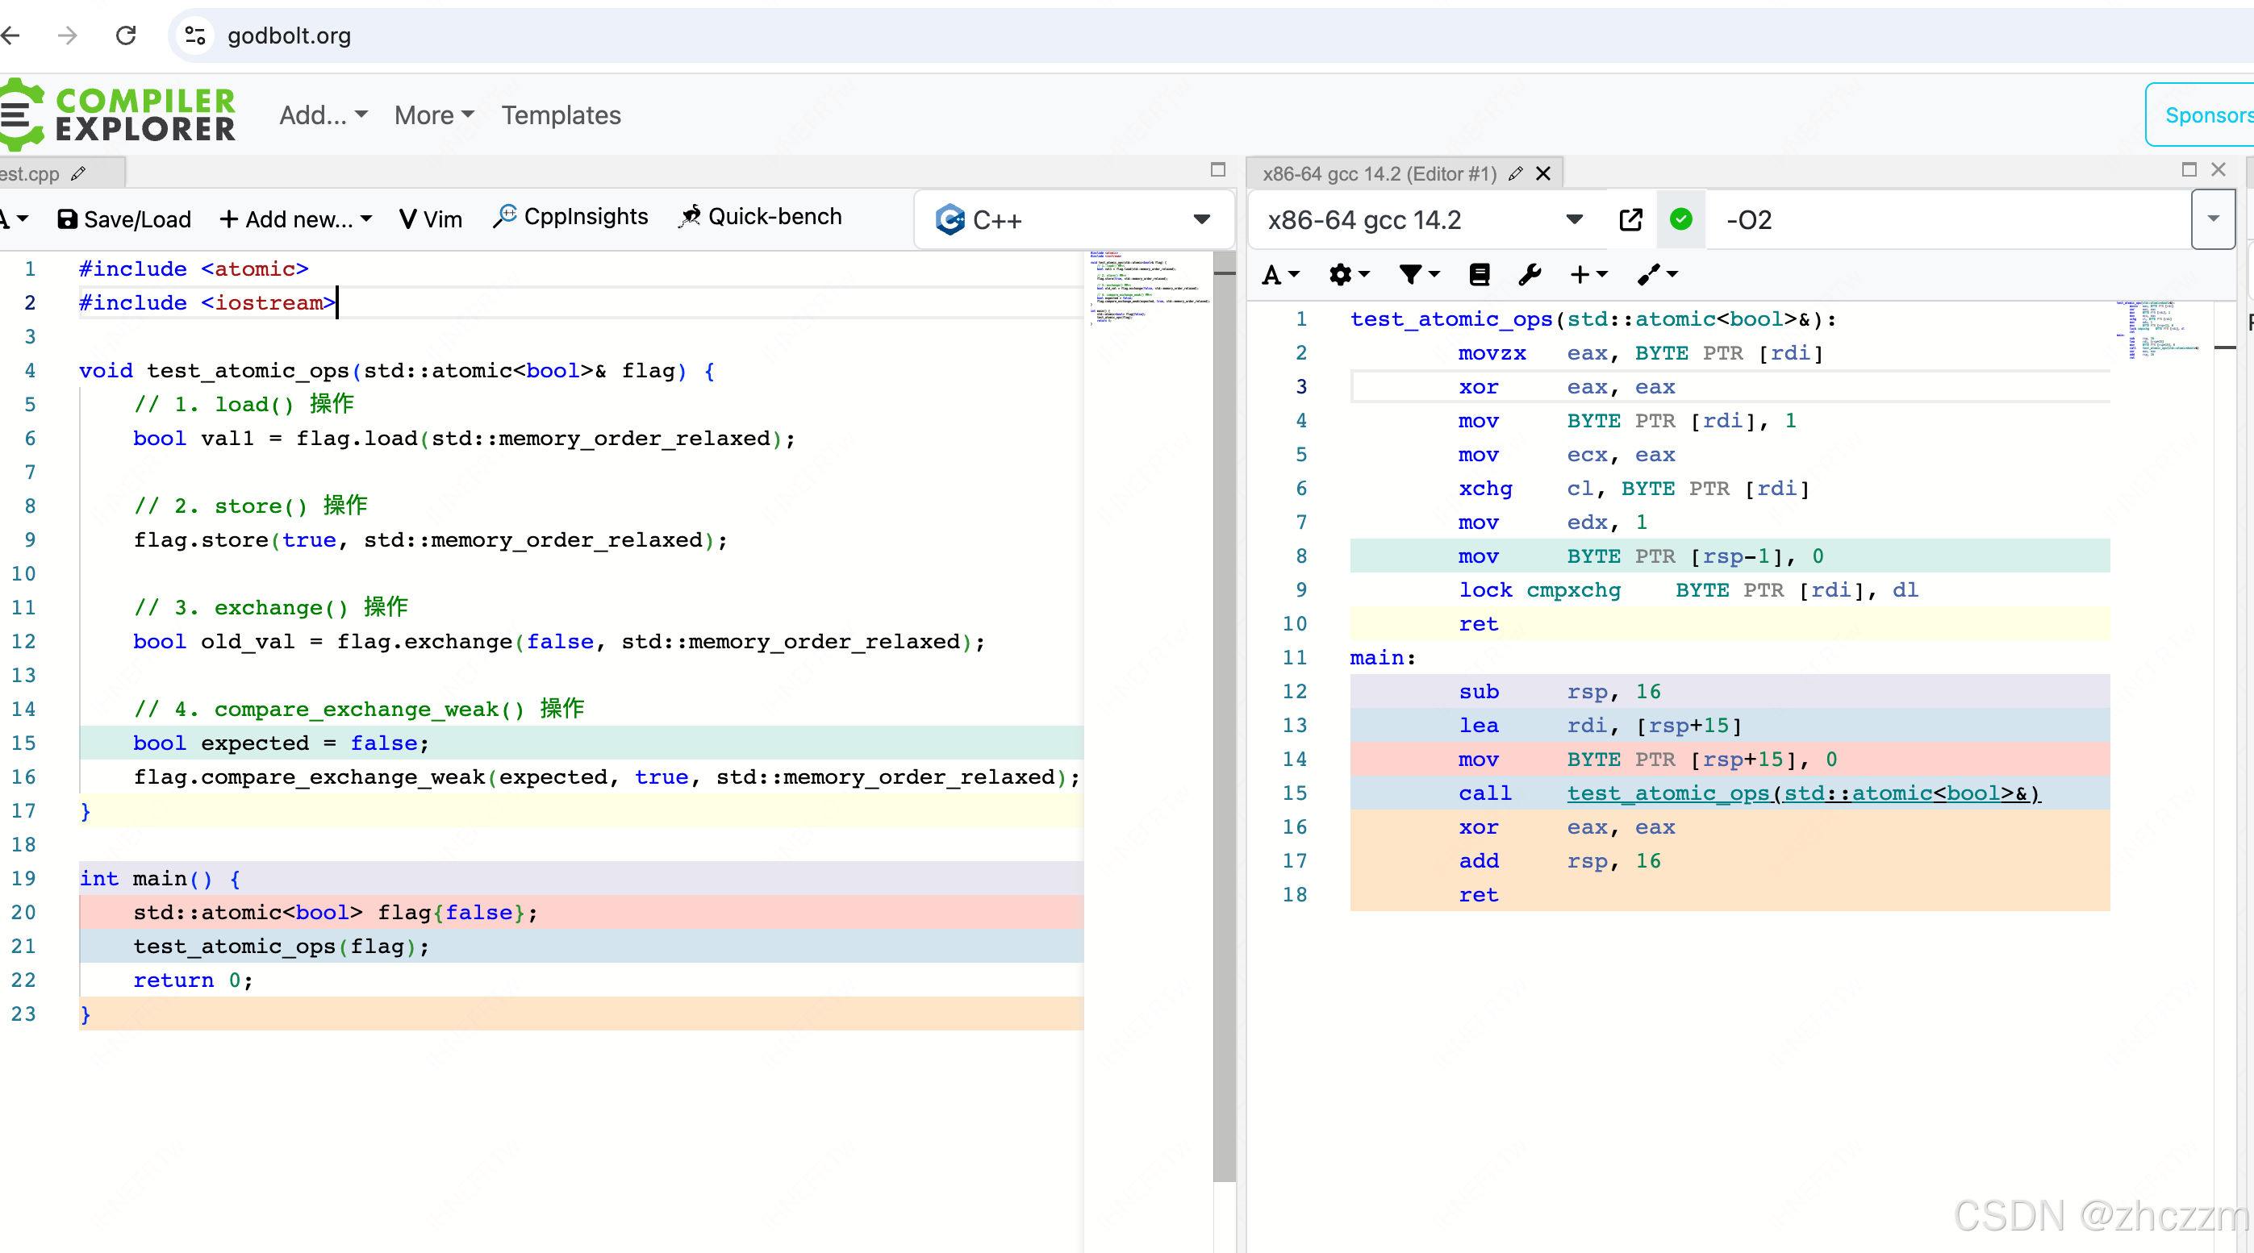The width and height of the screenshot is (2254, 1253).
Task: Open the More menu
Action: (x=433, y=114)
